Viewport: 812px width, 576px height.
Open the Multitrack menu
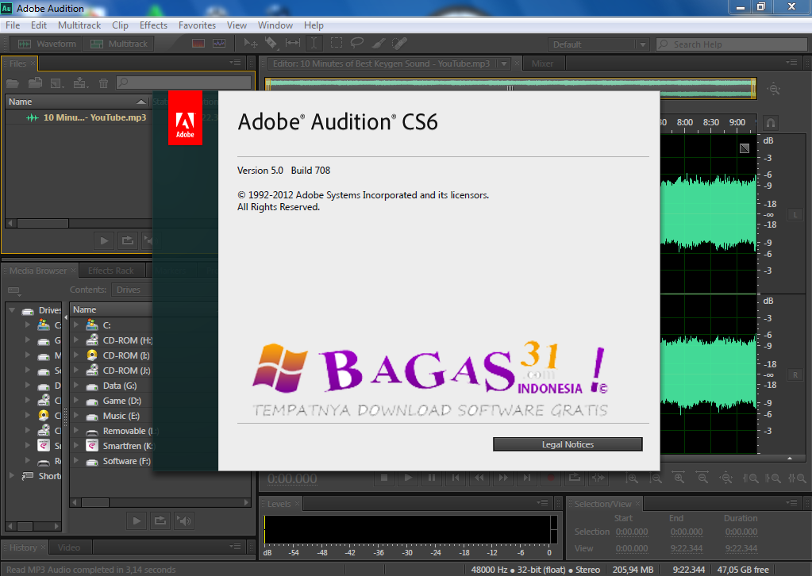pos(79,25)
